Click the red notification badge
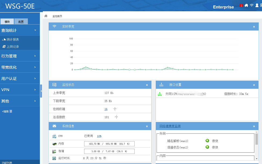The width and height of the screenshot is (262, 164). [241, 5]
